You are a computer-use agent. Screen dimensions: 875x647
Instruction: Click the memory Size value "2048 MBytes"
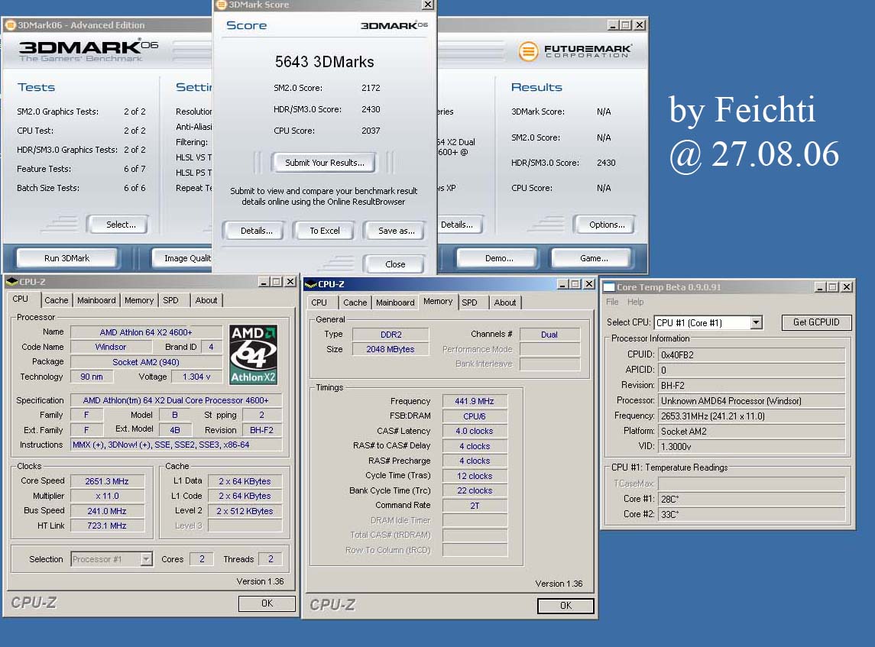pos(391,349)
